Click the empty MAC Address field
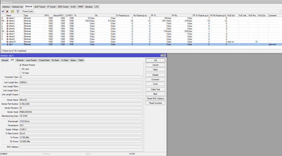Screen dimensions: 282x156 [81, 147]
